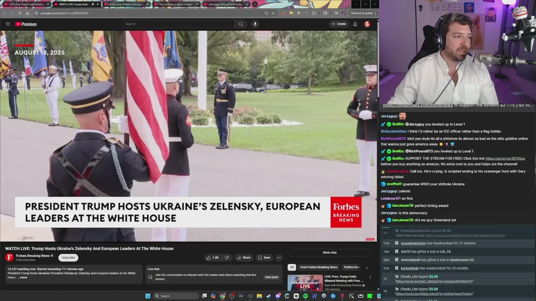536x301 pixels.
Task: Open LIVE: Pres. Trump Holds Bilateral Meeting title
Action: [344, 278]
